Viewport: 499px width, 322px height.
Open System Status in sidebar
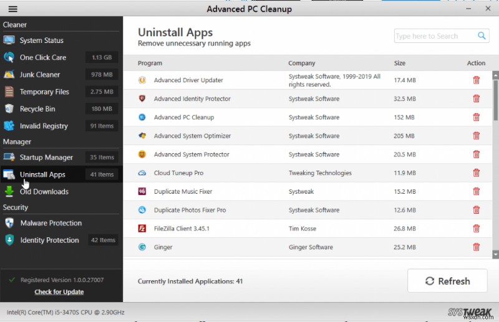41,40
